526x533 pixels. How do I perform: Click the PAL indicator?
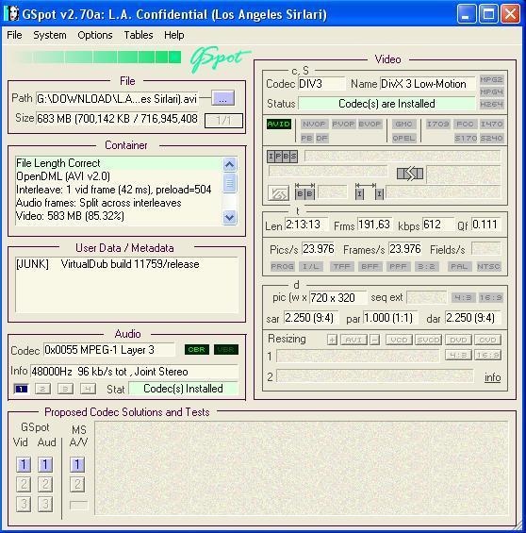[459, 266]
